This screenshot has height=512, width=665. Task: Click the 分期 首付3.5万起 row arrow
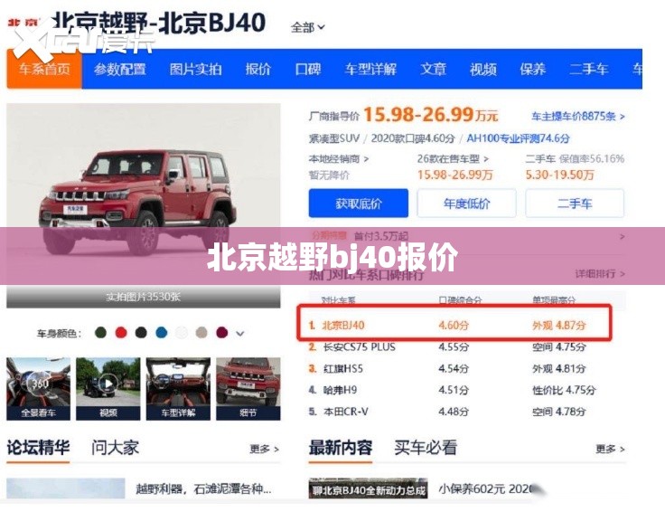622,236
